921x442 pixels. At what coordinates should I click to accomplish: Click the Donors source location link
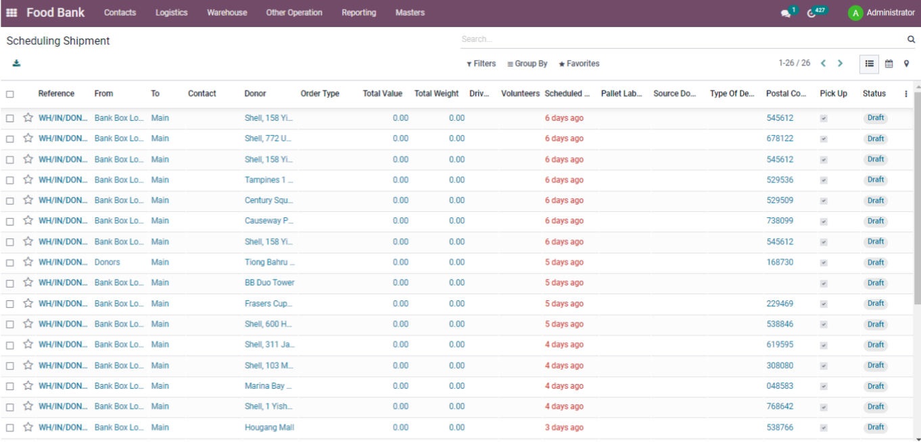click(x=108, y=263)
